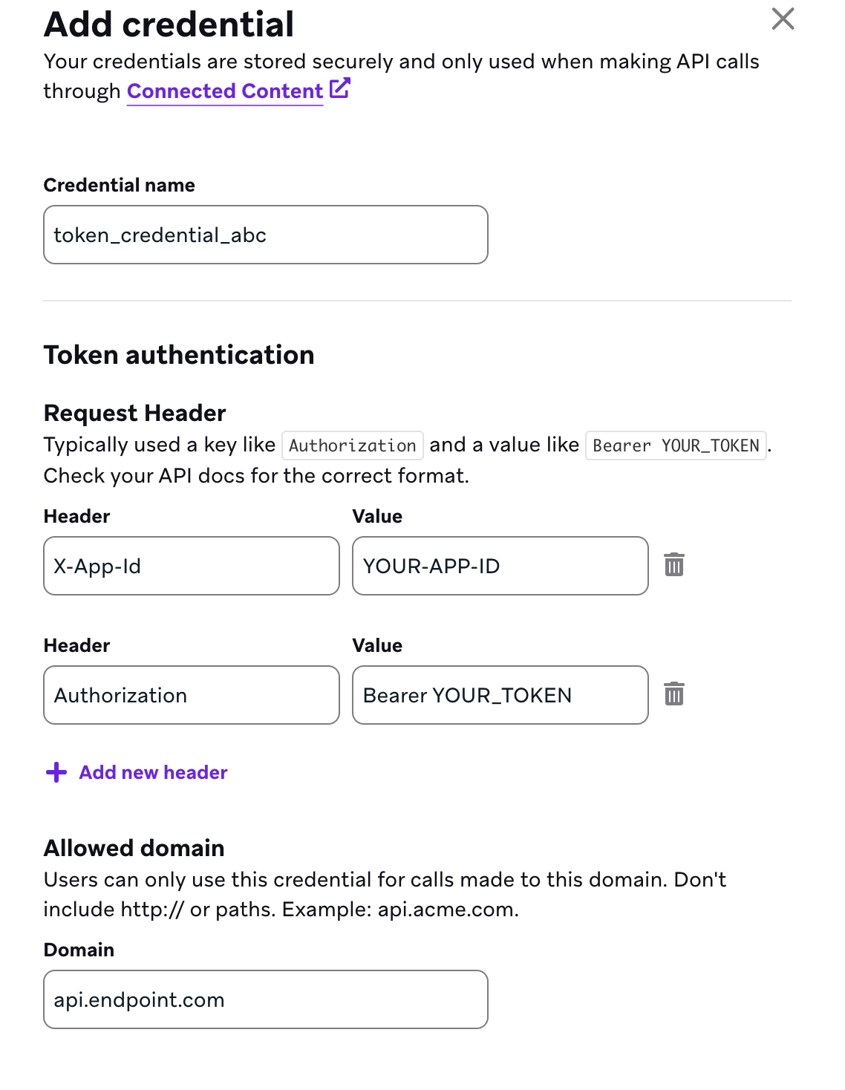
Task: Click the Allowed domain section heading
Action: 134,848
